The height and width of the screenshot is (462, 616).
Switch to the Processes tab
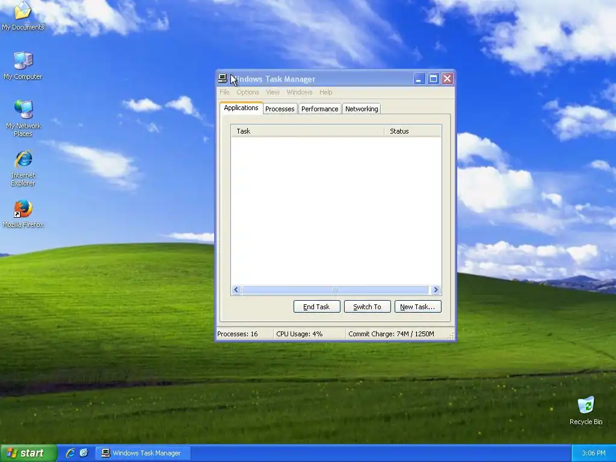280,109
